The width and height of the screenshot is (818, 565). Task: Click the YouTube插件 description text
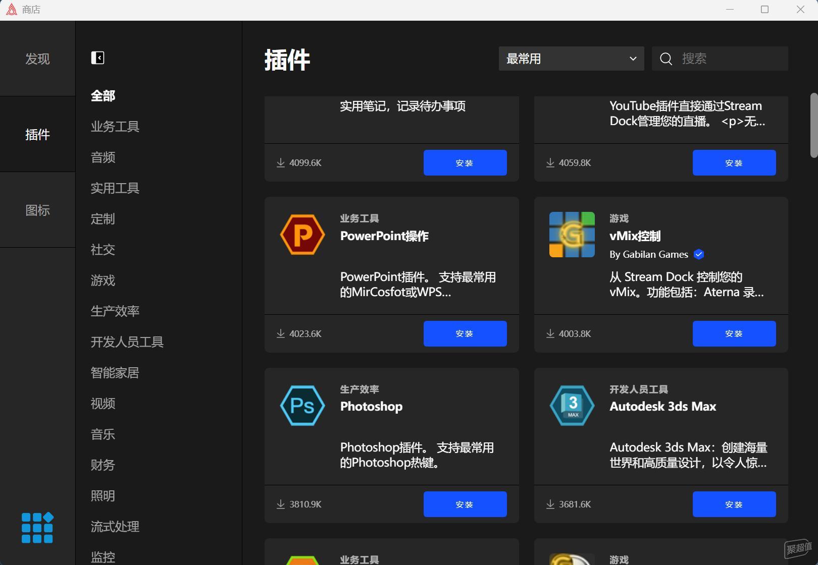[x=687, y=114]
